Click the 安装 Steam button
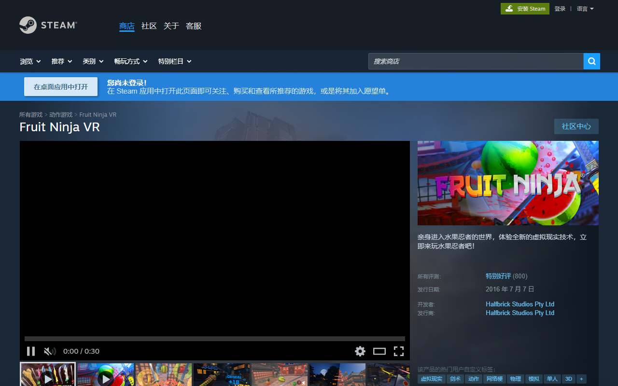Image resolution: width=618 pixels, height=386 pixels. (x=525, y=9)
